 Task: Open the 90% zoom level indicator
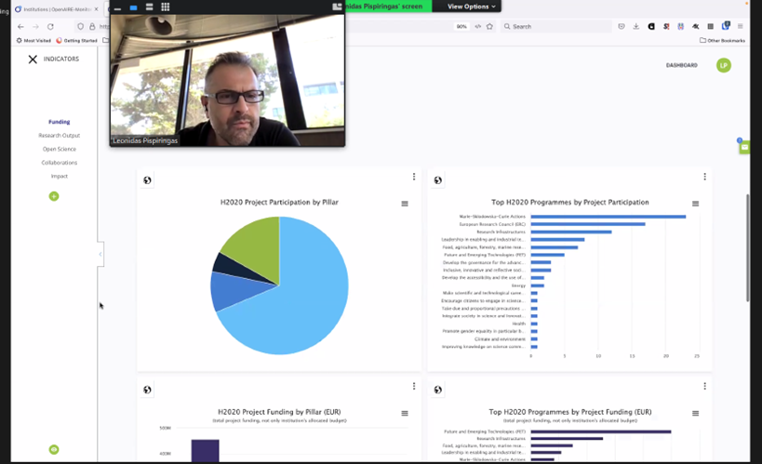tap(461, 27)
